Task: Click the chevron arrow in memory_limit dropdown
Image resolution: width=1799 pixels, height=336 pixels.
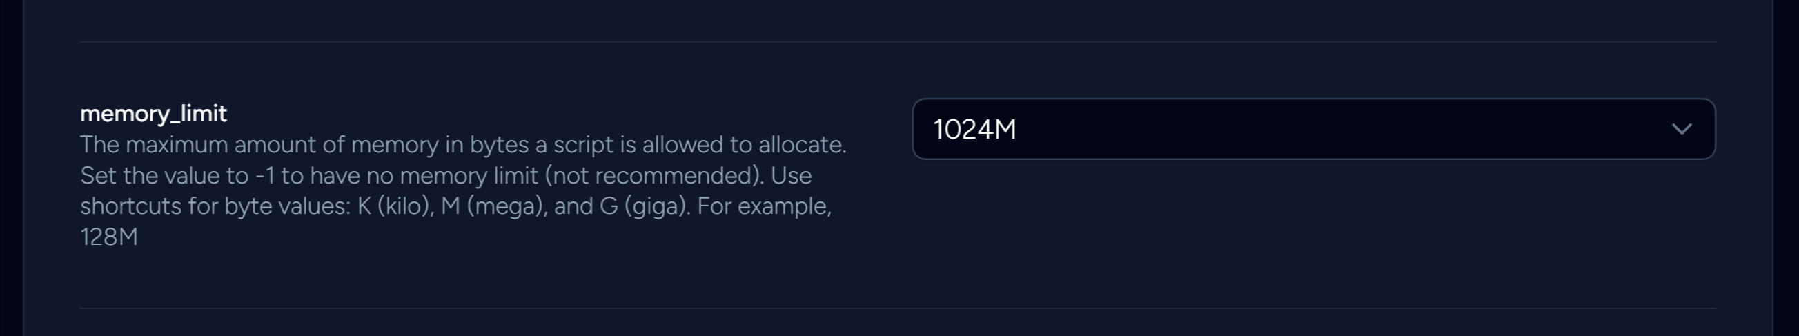Action: coord(1681,129)
